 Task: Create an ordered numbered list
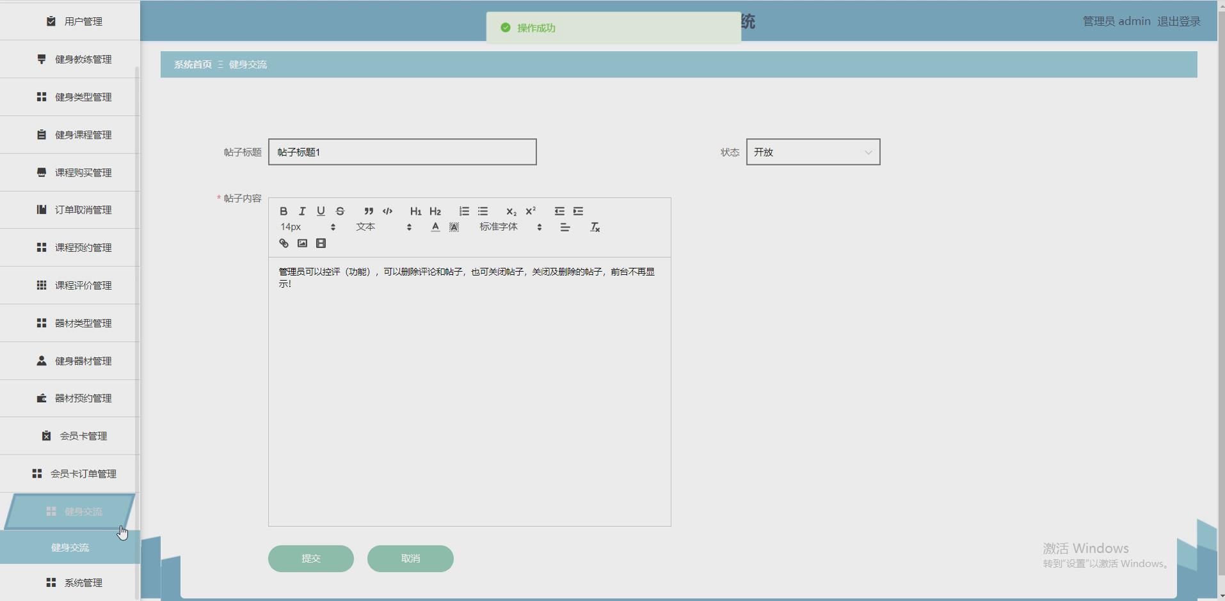pos(464,211)
